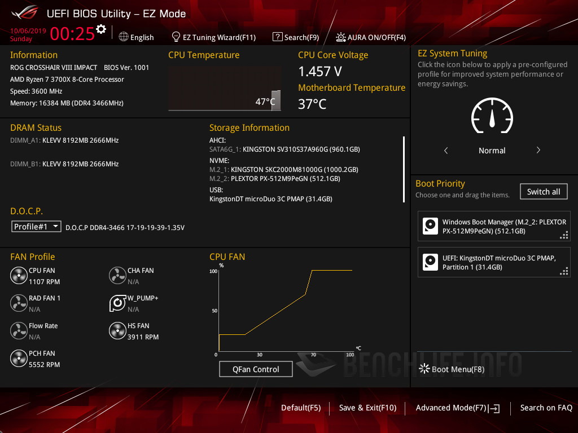Click the Search question mark icon

(x=277, y=37)
